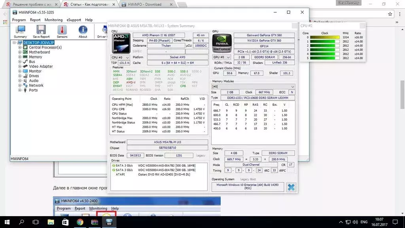Open the eSupport menu

[74, 20]
